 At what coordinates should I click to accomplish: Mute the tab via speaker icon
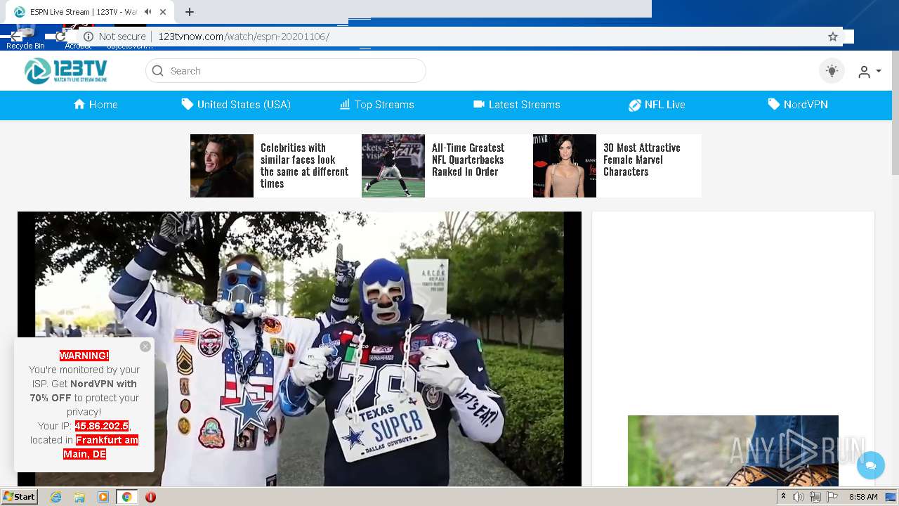pos(148,12)
